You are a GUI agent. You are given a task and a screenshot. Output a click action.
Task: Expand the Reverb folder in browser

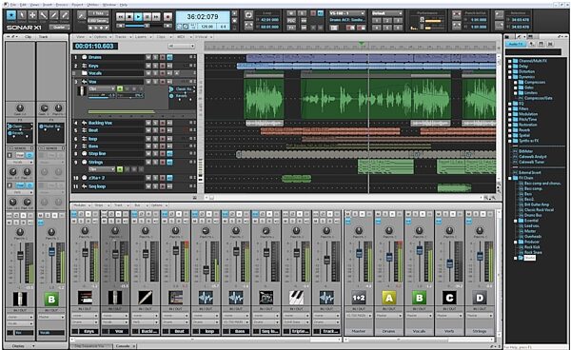pos(510,130)
